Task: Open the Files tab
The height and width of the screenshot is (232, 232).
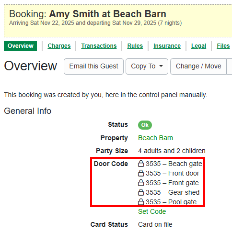Action: pyautogui.click(x=223, y=46)
